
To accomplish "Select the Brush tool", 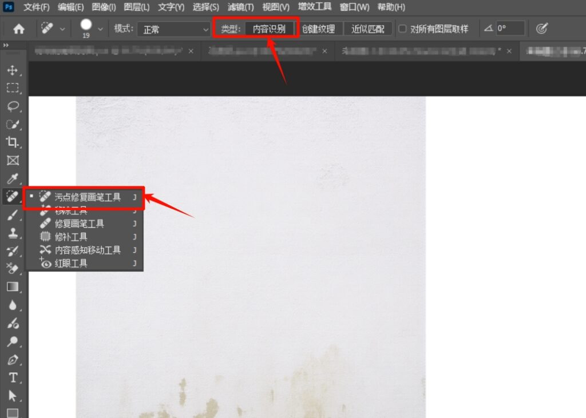I will coord(13,214).
